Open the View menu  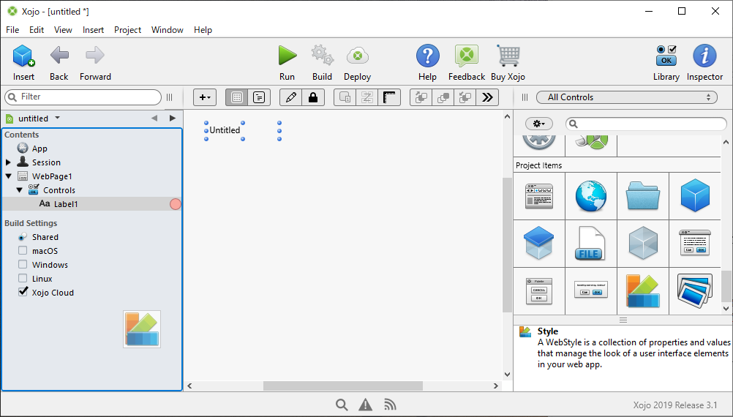(63, 30)
